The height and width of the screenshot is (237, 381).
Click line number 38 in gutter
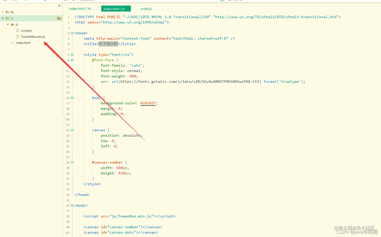pos(68,217)
